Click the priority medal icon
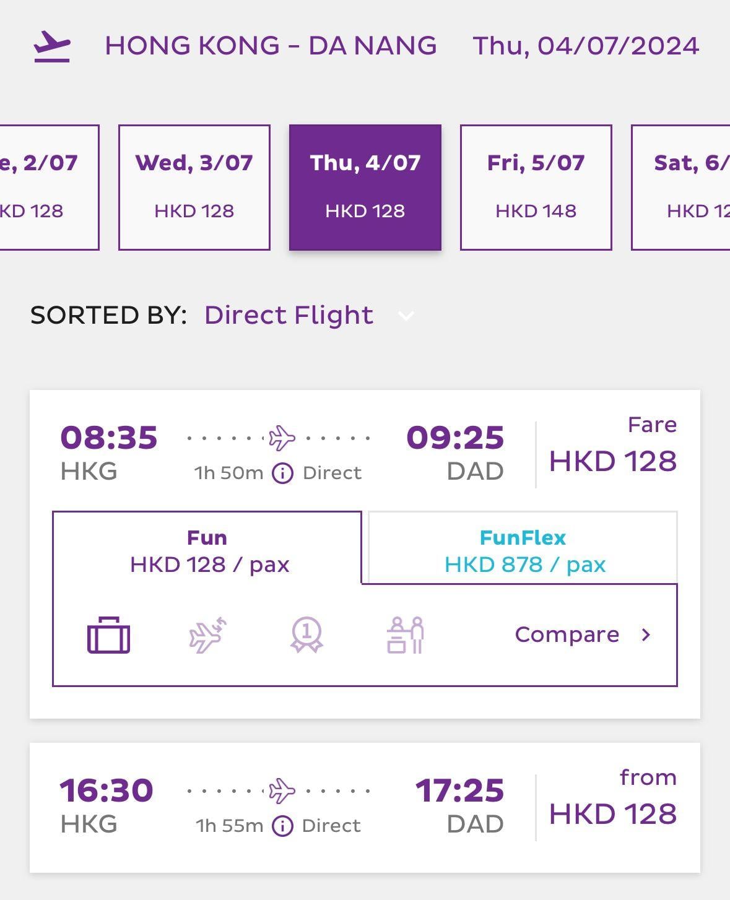Image resolution: width=730 pixels, height=900 pixels. click(x=306, y=635)
